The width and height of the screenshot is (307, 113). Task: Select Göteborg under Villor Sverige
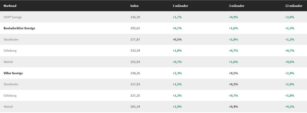(x=10, y=95)
